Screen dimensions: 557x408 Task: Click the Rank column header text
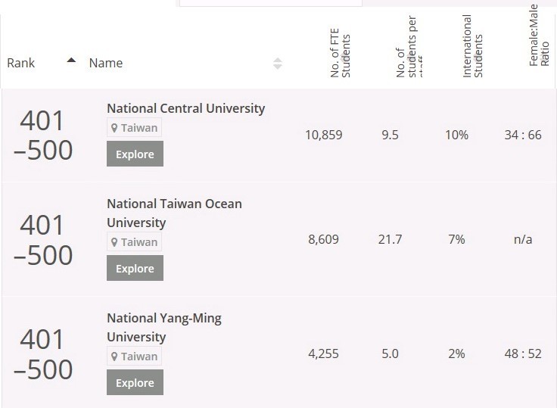(20, 64)
